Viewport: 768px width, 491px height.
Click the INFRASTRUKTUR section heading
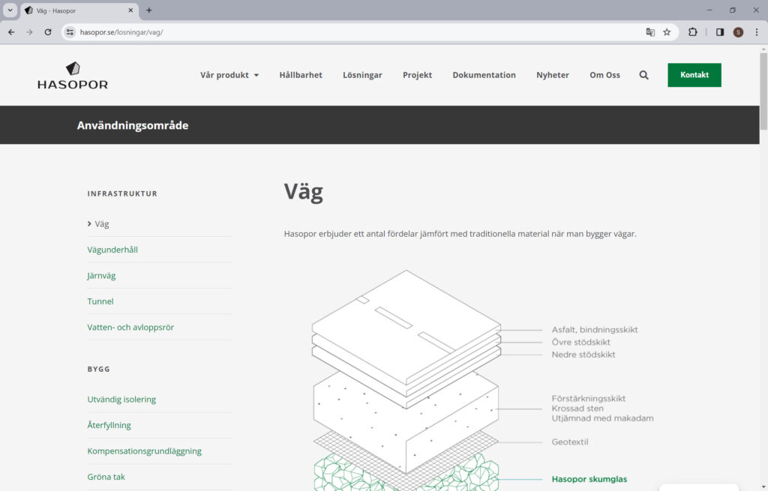(122, 194)
